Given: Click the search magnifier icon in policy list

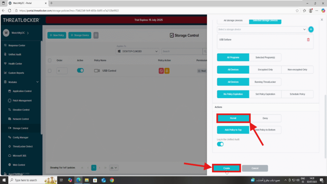Looking at the screenshot, I should tap(205, 51).
